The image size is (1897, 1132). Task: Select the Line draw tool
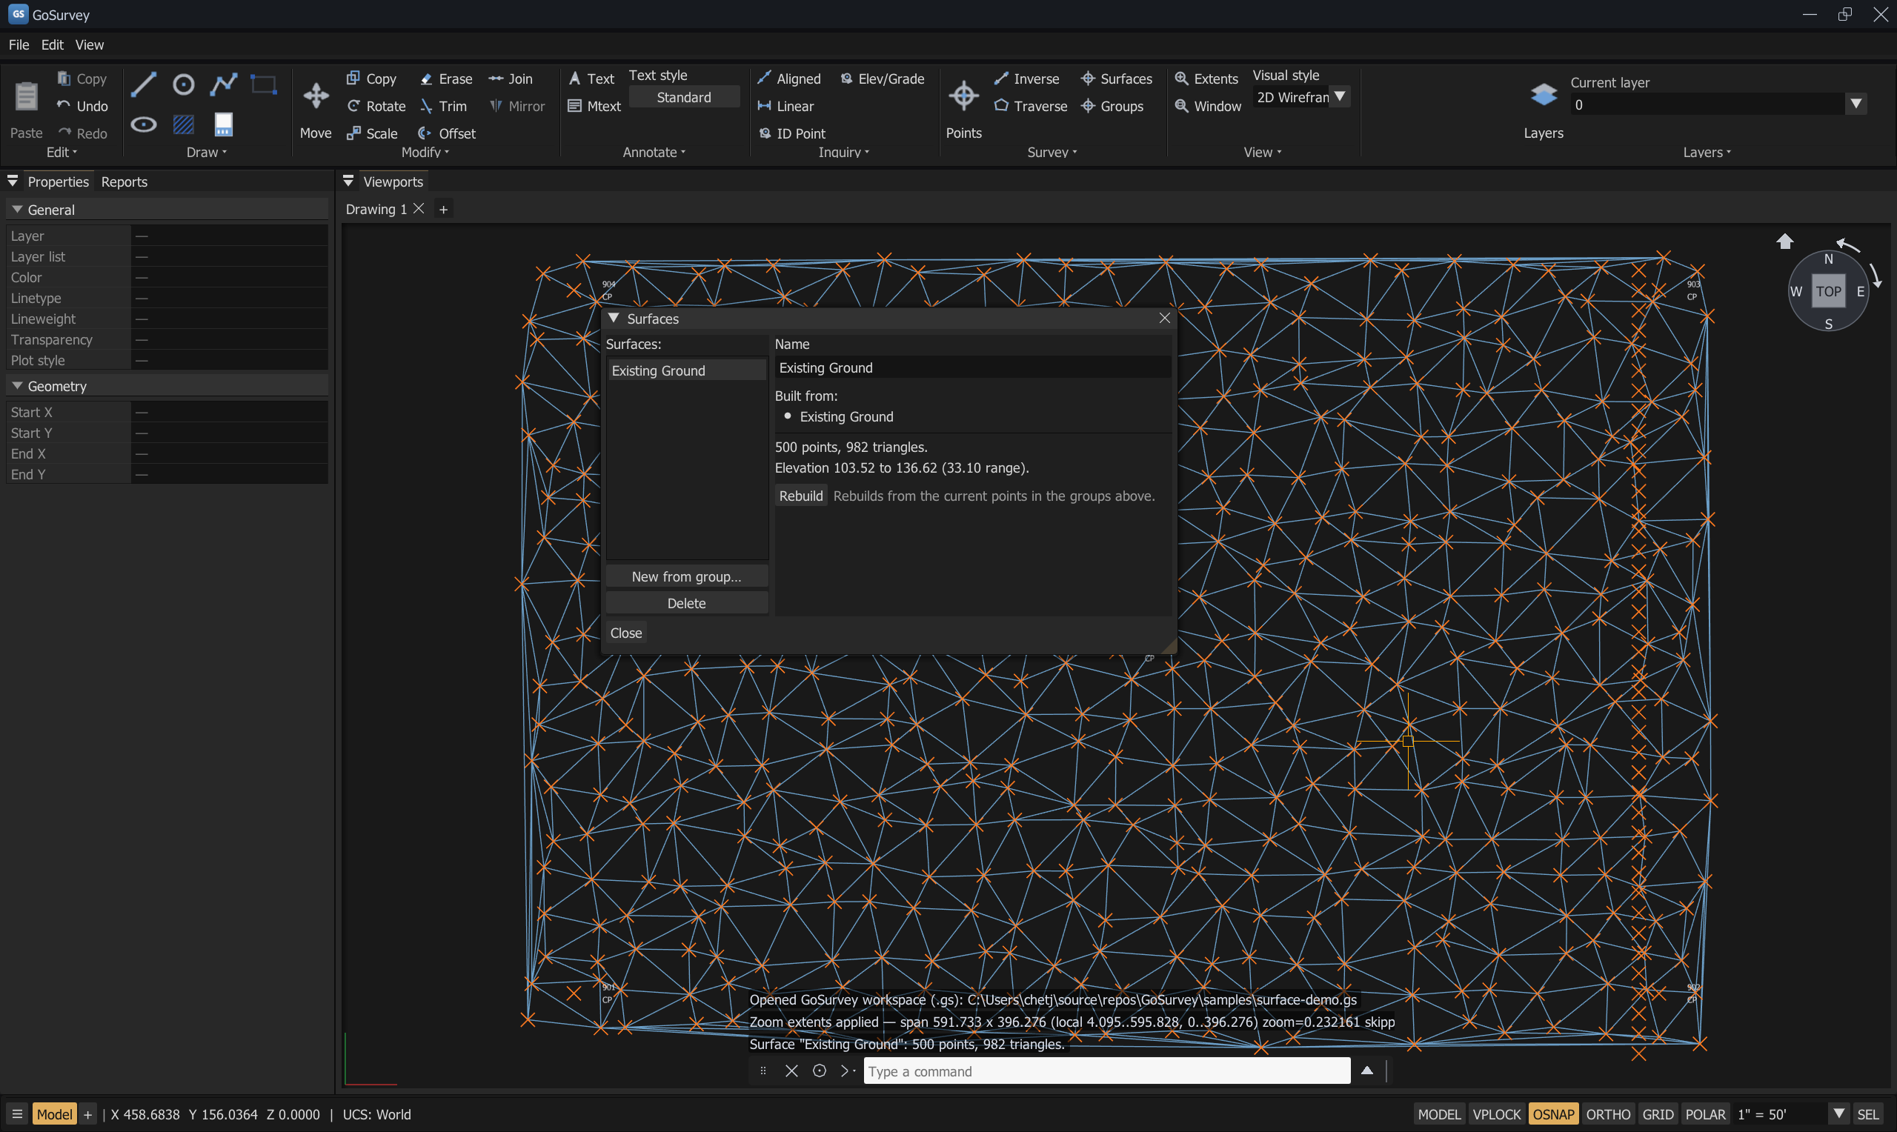[144, 84]
